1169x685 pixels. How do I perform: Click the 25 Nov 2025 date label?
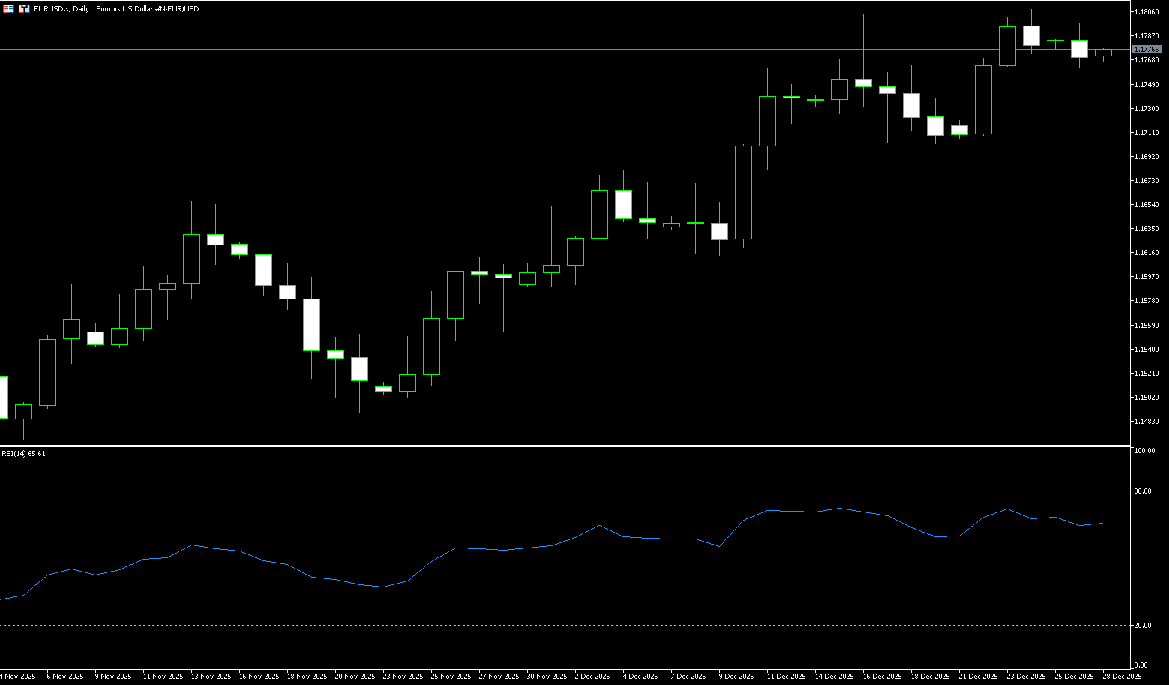(451, 677)
